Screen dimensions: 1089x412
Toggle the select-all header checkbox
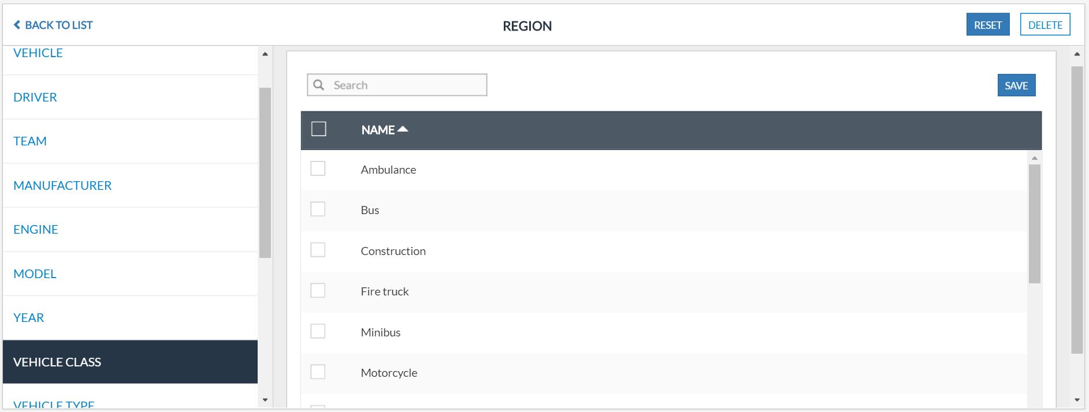pyautogui.click(x=319, y=129)
